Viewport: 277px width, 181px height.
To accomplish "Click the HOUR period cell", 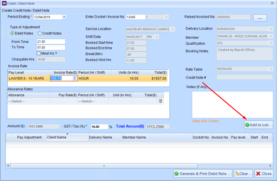I will point(94,79).
